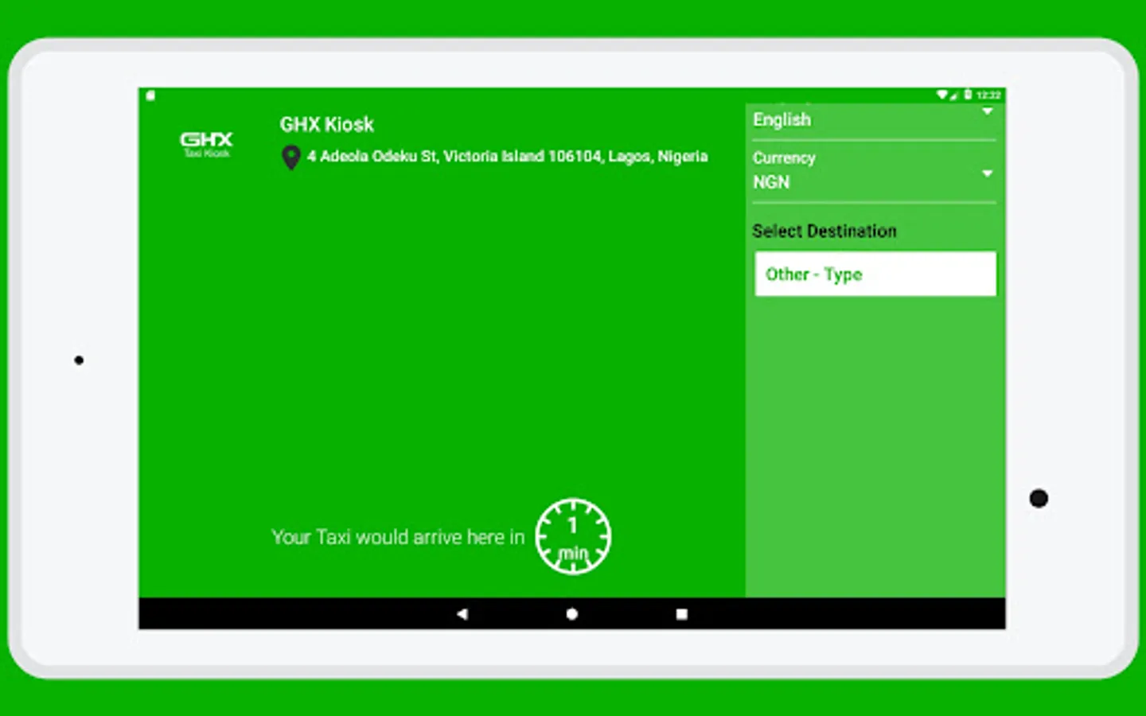Tap the Android back navigation button
This screenshot has width=1146, height=716.
[x=462, y=613]
